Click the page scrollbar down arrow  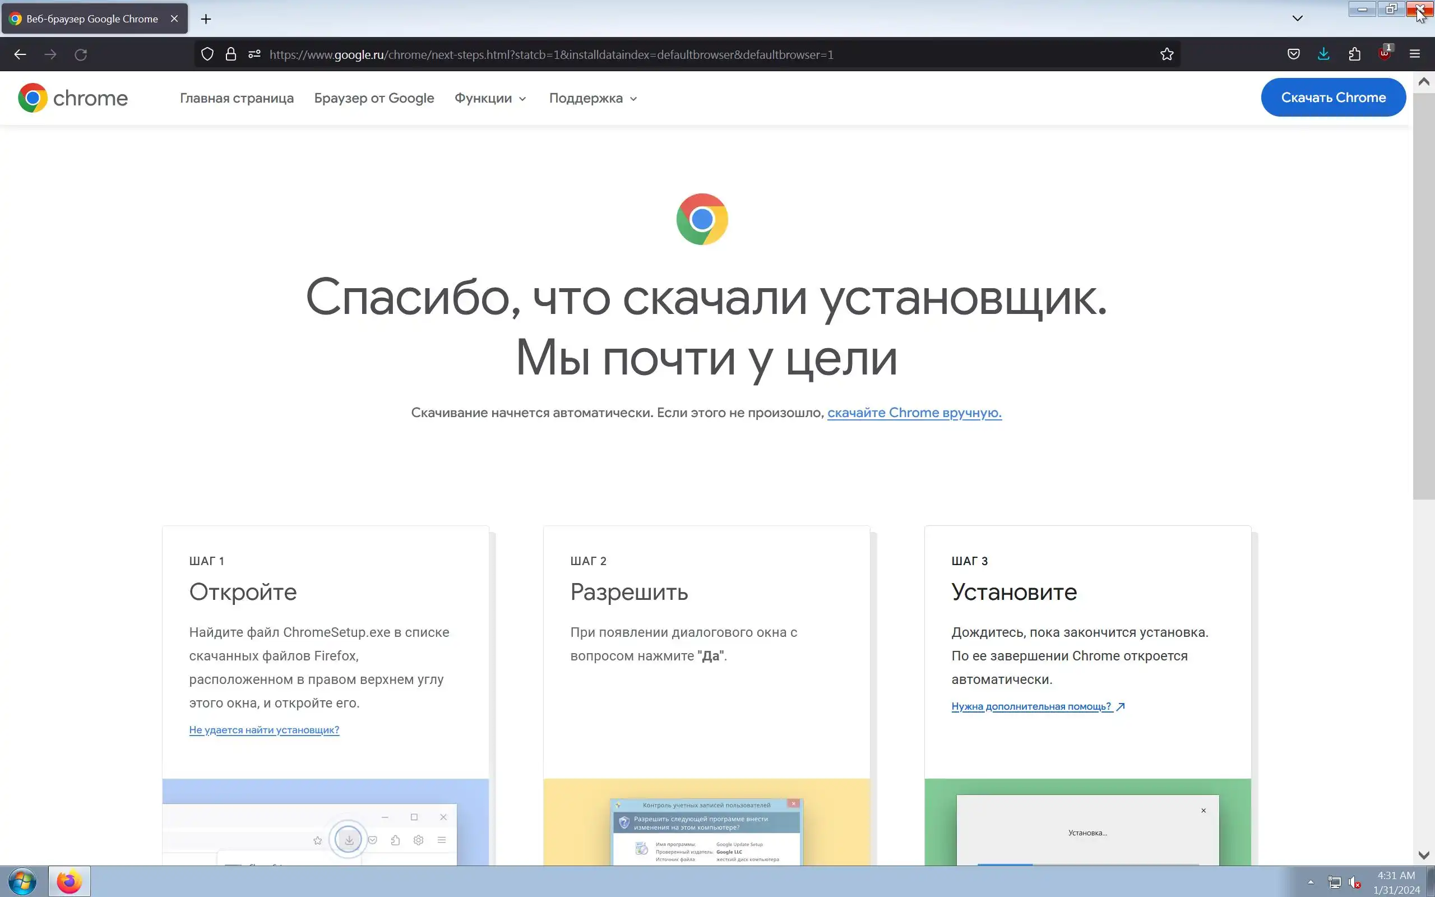(x=1424, y=855)
